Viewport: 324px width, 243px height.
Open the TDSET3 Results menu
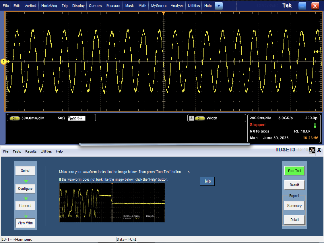click(x=31, y=151)
